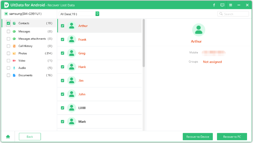Open the feedback chat icon
This screenshot has height=143, width=253.
click(x=222, y=5)
